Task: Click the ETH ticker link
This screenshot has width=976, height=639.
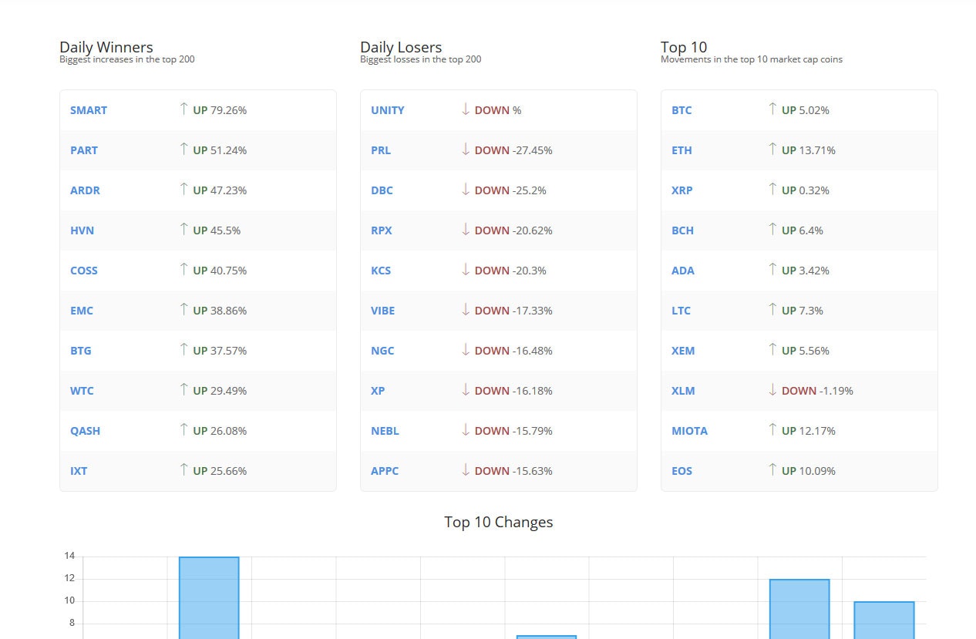Action: [682, 150]
